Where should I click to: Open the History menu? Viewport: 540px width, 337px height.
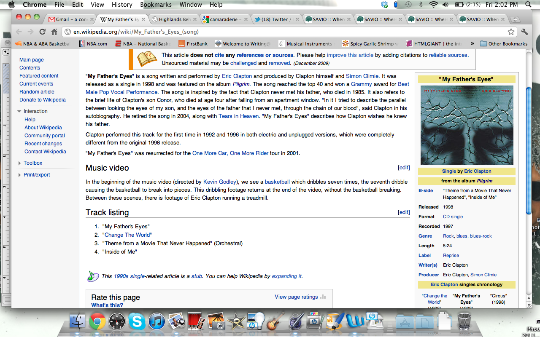(x=122, y=5)
